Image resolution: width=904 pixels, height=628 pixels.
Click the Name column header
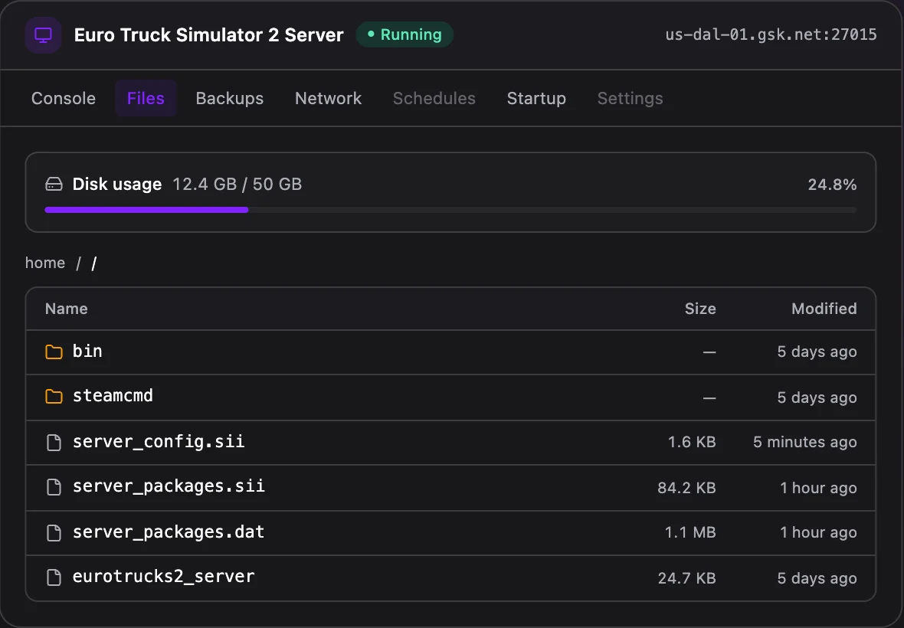[x=67, y=309]
